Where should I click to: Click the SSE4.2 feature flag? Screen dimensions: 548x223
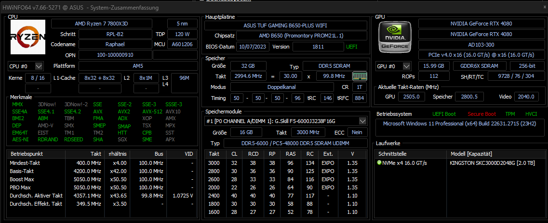point(72,112)
